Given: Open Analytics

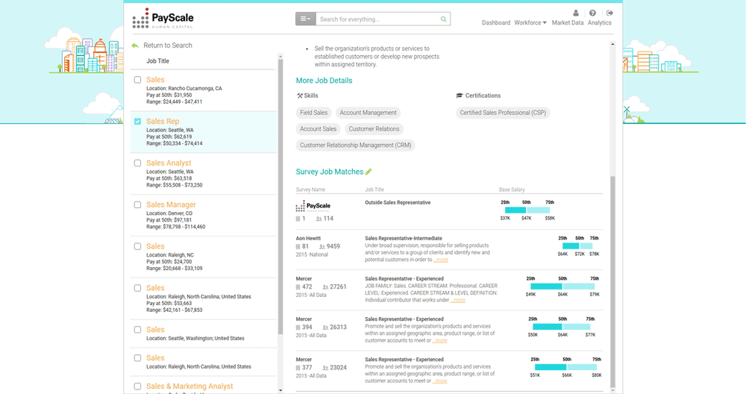Looking at the screenshot, I should (x=600, y=22).
